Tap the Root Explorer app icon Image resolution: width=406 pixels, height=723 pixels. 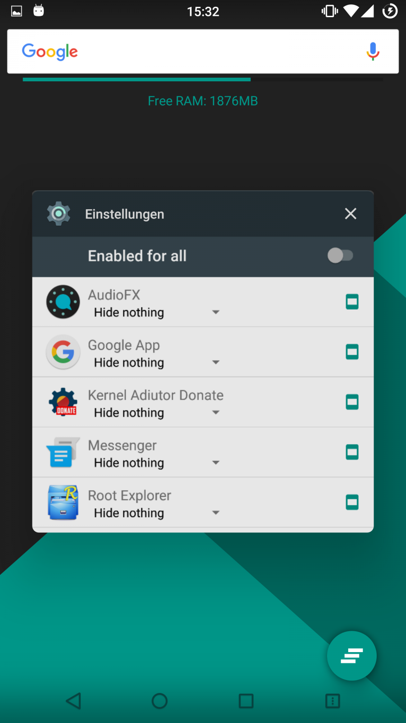tap(63, 502)
